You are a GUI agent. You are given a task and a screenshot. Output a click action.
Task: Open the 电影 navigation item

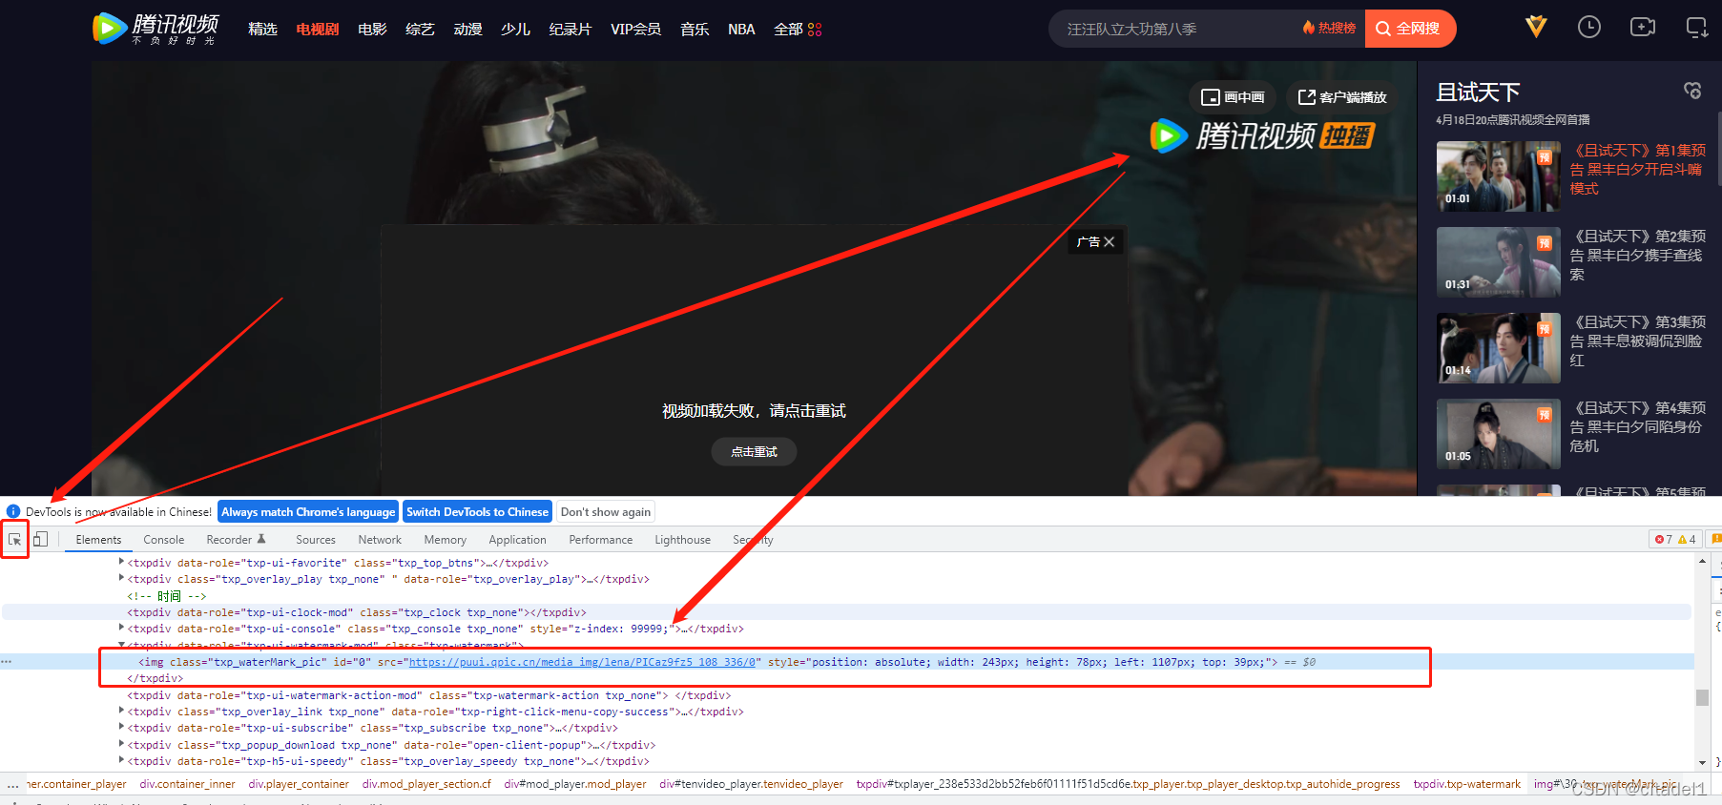[x=372, y=30]
